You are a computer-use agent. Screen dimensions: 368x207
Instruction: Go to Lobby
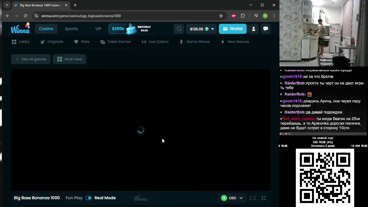point(20,42)
